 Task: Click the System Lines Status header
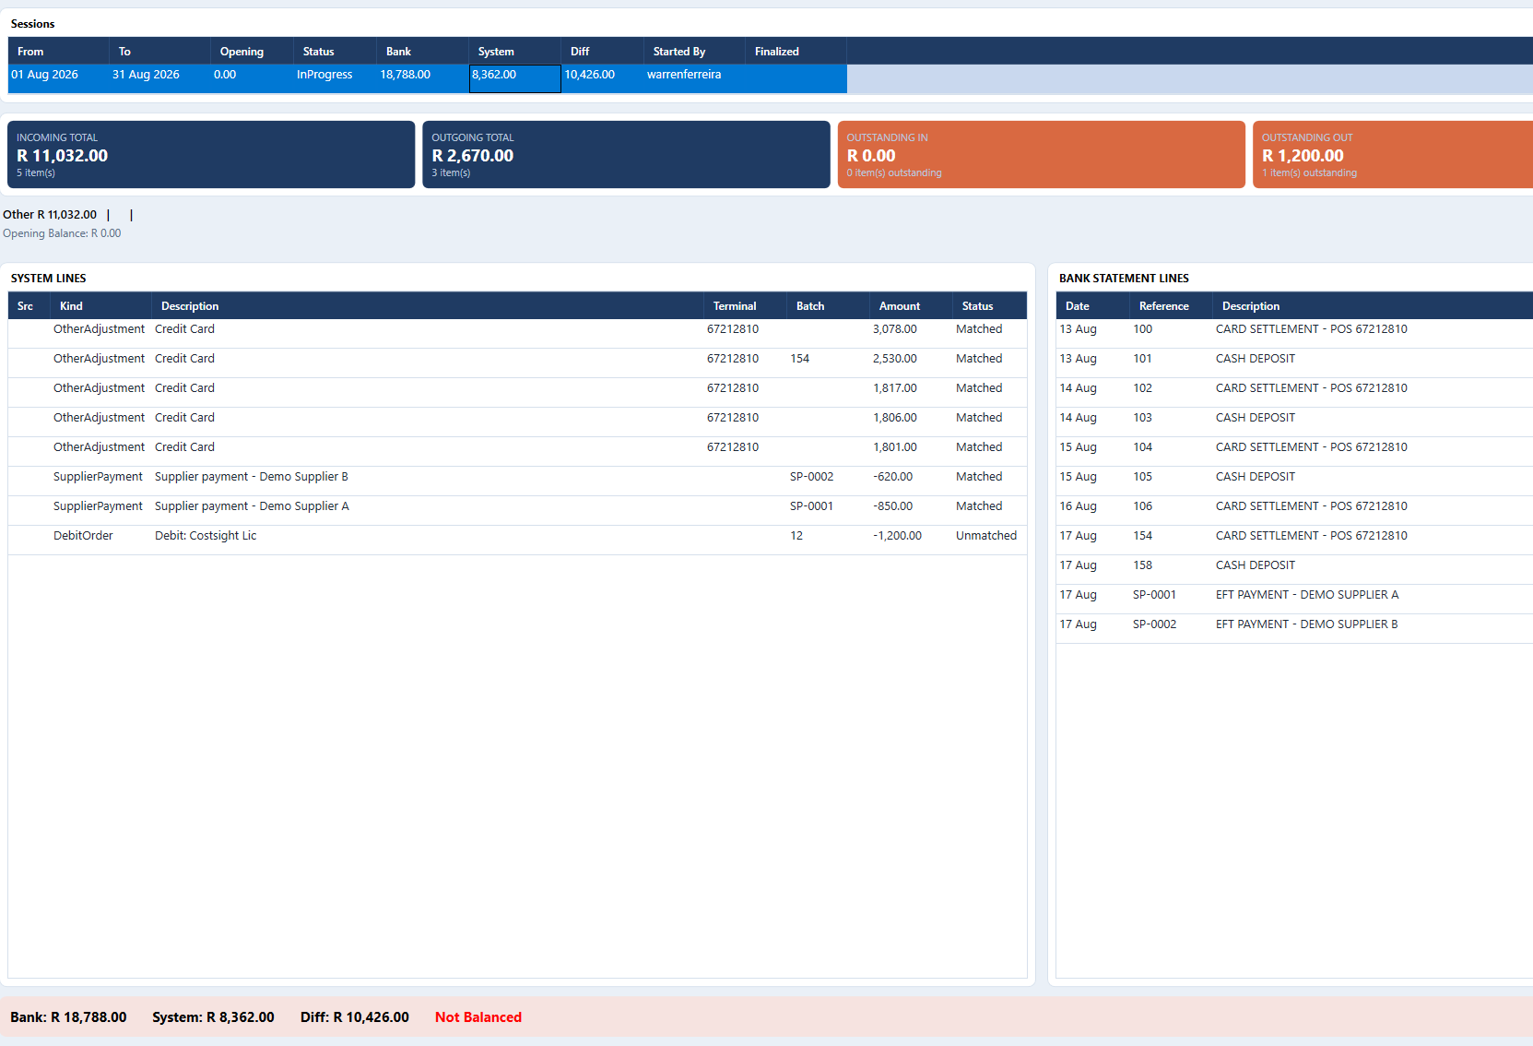click(x=989, y=306)
